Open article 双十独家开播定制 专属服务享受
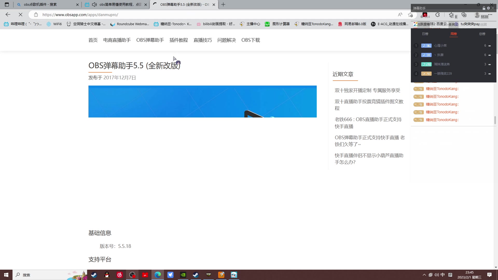The image size is (498, 280). [367, 90]
